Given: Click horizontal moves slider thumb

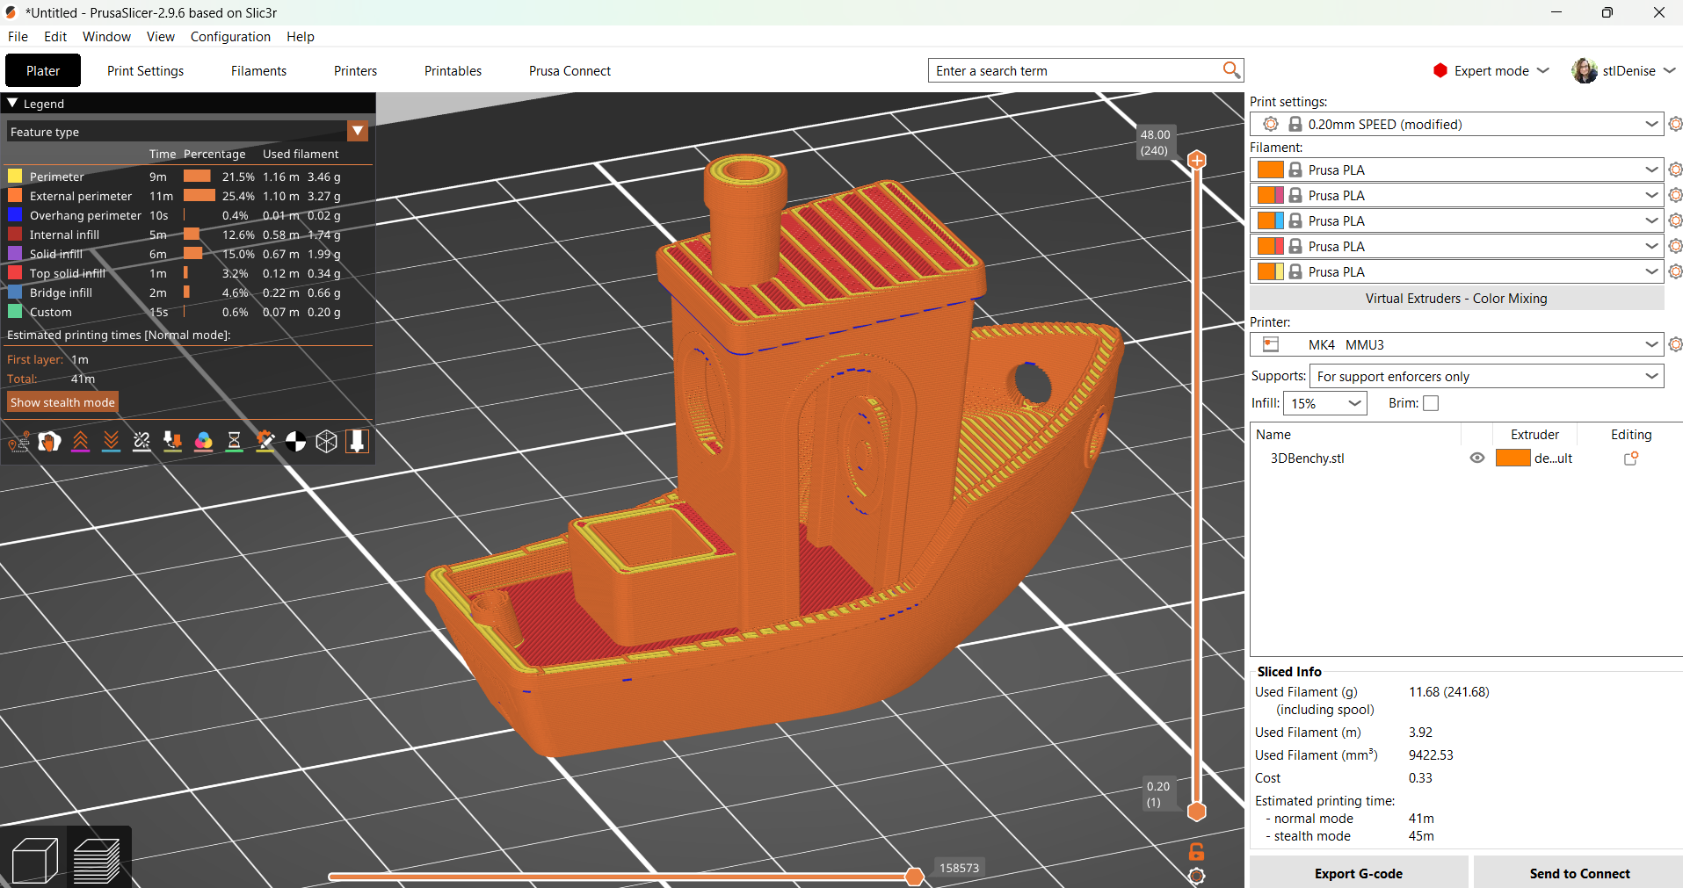Looking at the screenshot, I should [914, 876].
